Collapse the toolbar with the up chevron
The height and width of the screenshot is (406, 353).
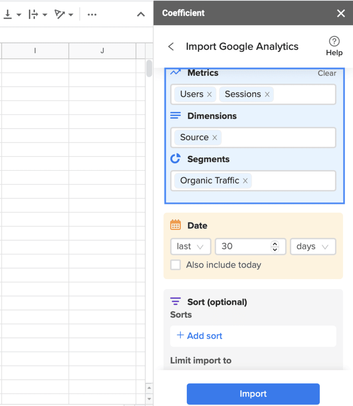[x=141, y=14]
